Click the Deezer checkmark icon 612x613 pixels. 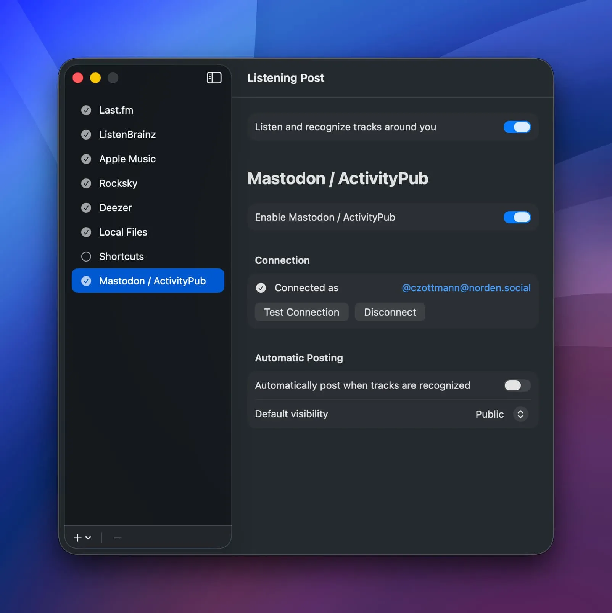86,208
